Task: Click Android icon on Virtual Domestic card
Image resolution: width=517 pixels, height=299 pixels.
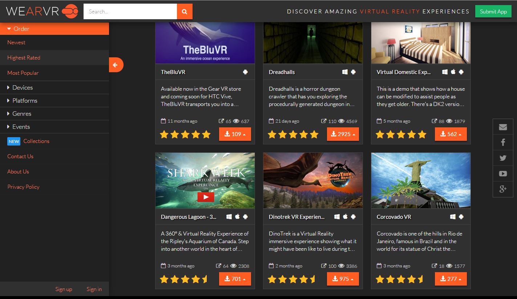Action: click(x=461, y=72)
